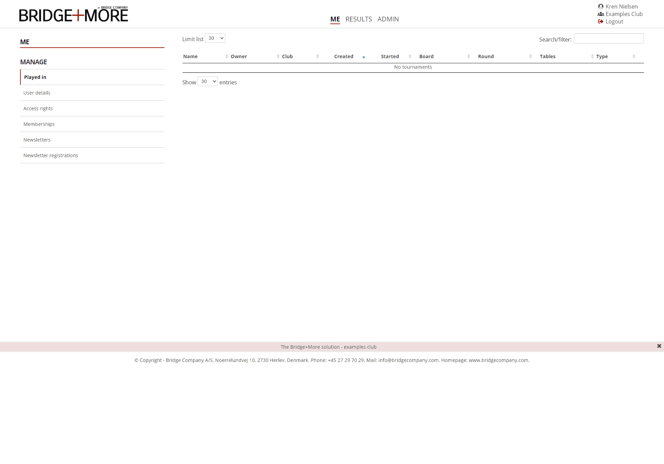Select the ME navigation tab
The height and width of the screenshot is (464, 664).
tap(335, 19)
